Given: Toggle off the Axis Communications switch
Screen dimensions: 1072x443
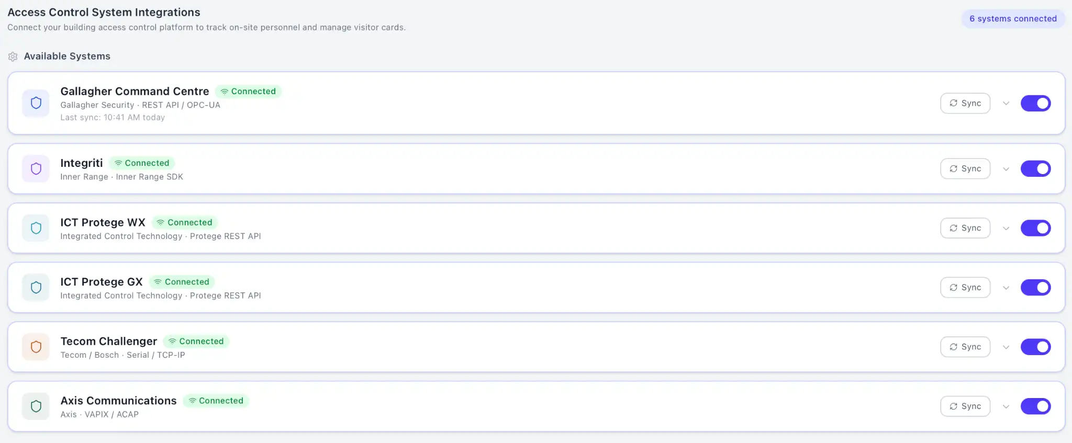Looking at the screenshot, I should [x=1035, y=406].
